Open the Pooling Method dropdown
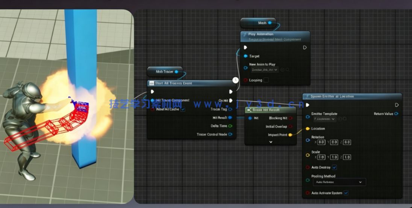412x208 pixels. (339, 182)
